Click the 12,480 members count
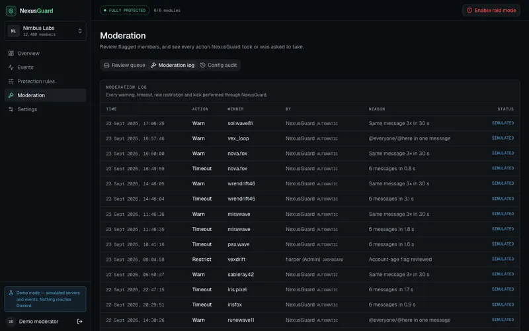 [39, 34]
